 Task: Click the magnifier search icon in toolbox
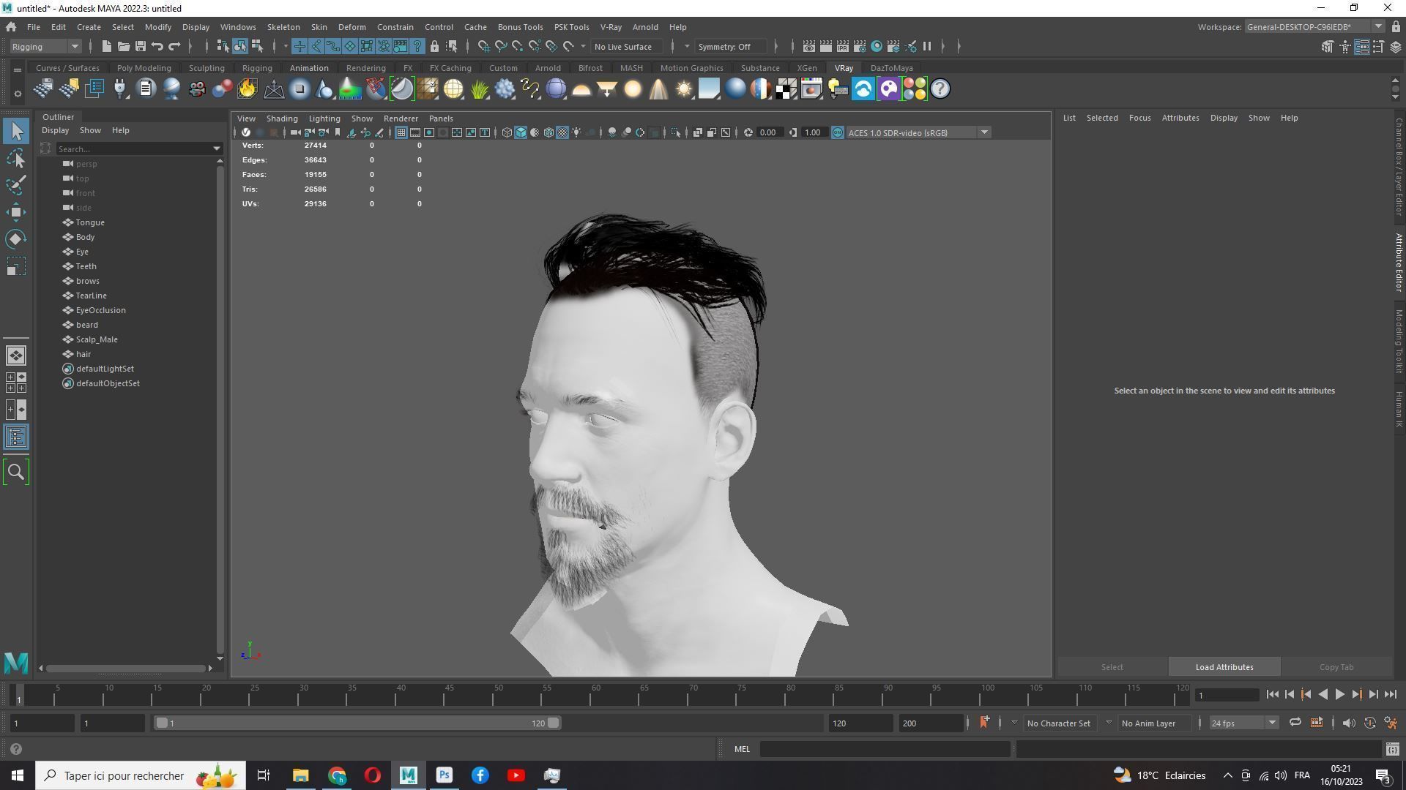[x=16, y=472]
